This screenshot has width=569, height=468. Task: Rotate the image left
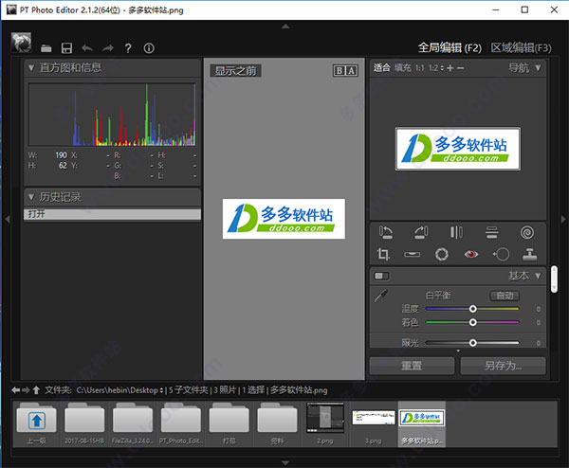pos(386,232)
